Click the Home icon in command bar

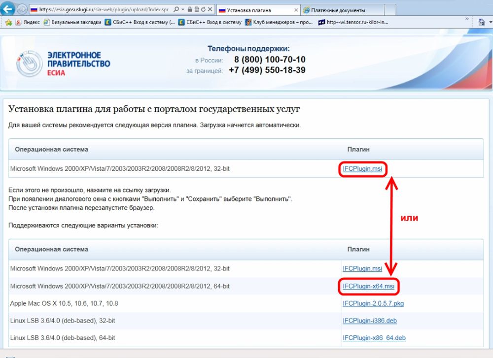(x=482, y=22)
